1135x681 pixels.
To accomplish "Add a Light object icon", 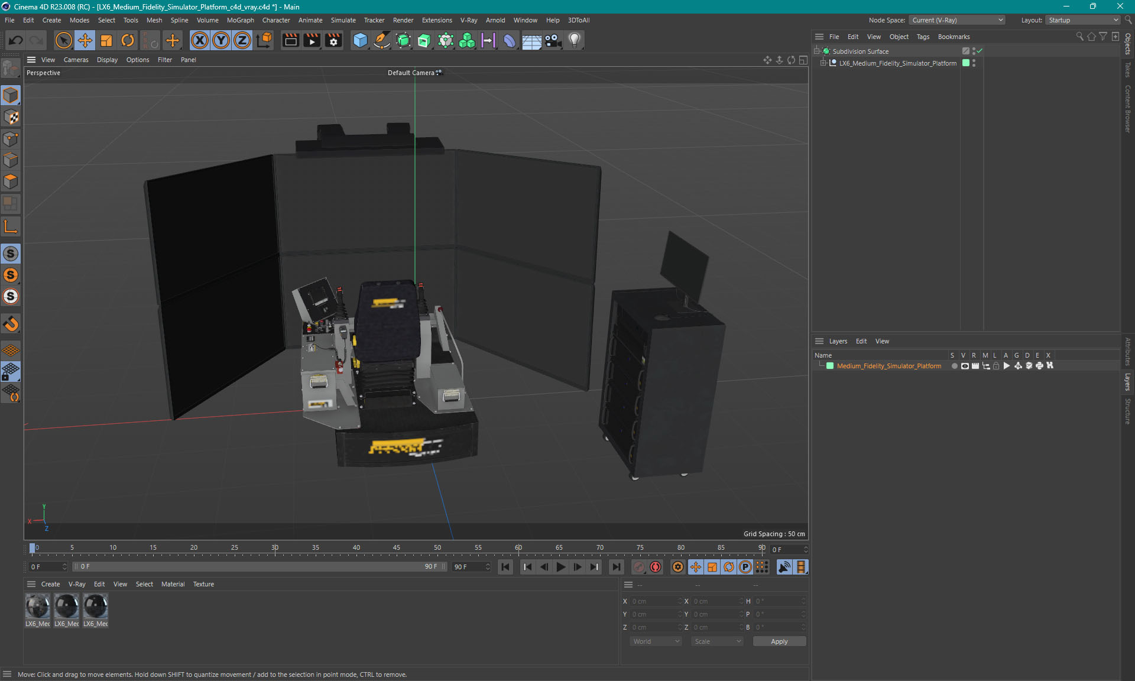I will (x=575, y=40).
